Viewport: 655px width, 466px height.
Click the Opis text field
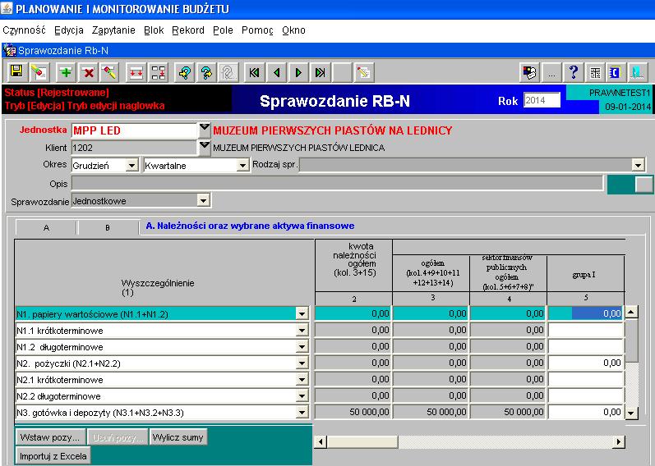[x=338, y=183]
